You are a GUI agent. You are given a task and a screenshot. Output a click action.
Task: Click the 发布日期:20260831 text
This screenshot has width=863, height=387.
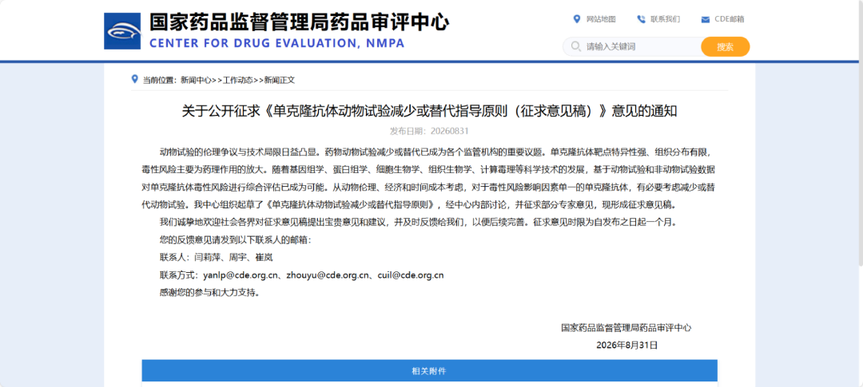[x=429, y=131]
